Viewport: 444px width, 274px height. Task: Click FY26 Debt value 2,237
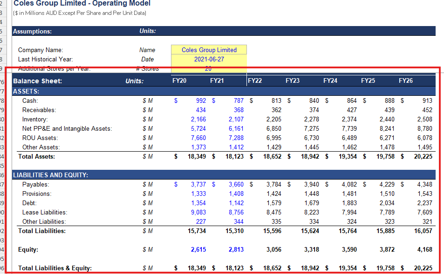coord(425,203)
